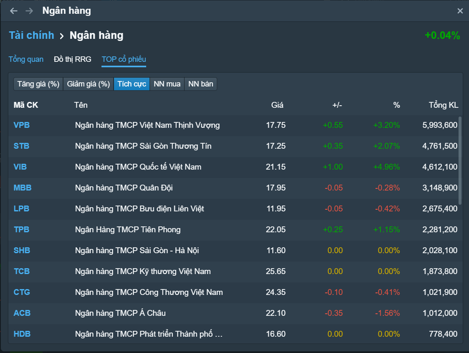Select the TOP cổ phiếu tab

124,59
